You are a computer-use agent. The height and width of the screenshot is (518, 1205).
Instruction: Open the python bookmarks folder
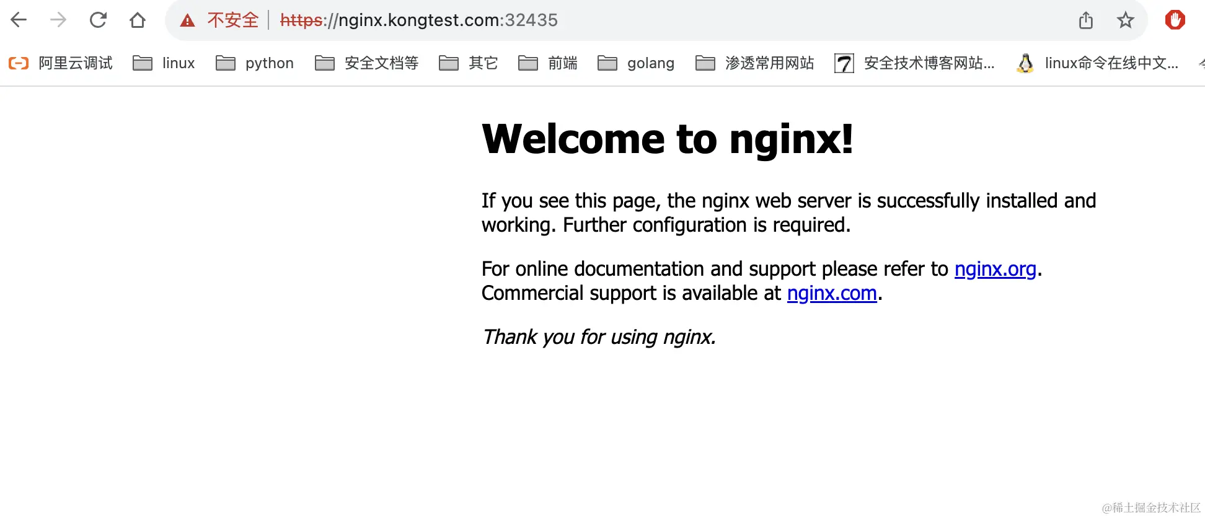tap(255, 63)
